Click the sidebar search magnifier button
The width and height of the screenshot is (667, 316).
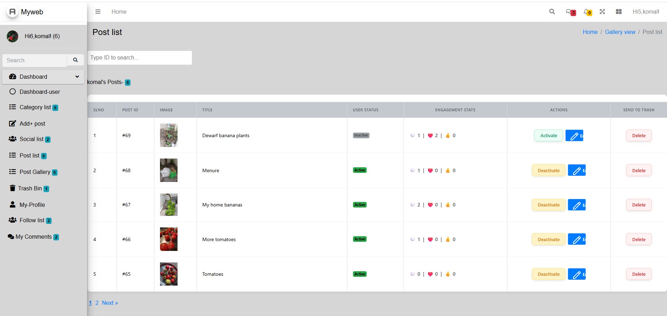click(x=75, y=60)
